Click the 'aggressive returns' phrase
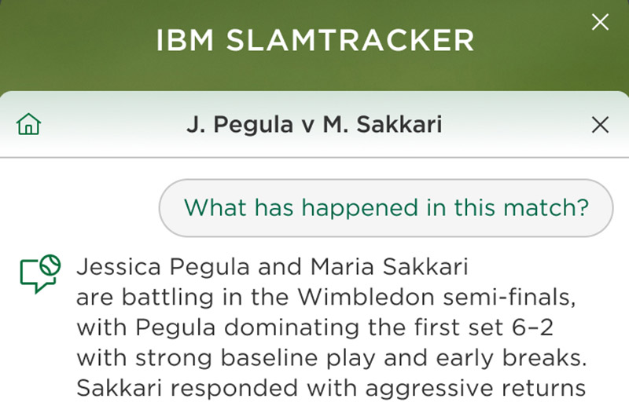629x406 pixels. click(476, 389)
